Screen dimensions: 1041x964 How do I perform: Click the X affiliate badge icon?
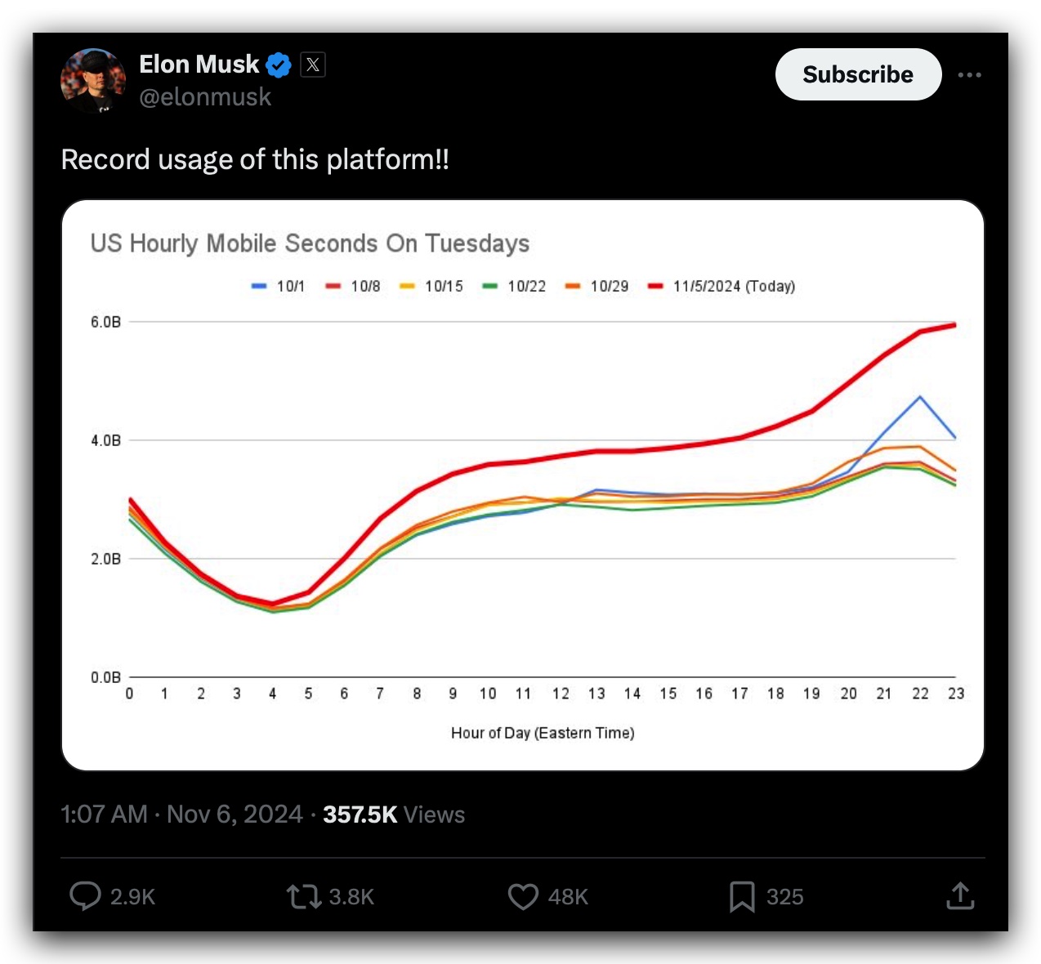point(313,65)
